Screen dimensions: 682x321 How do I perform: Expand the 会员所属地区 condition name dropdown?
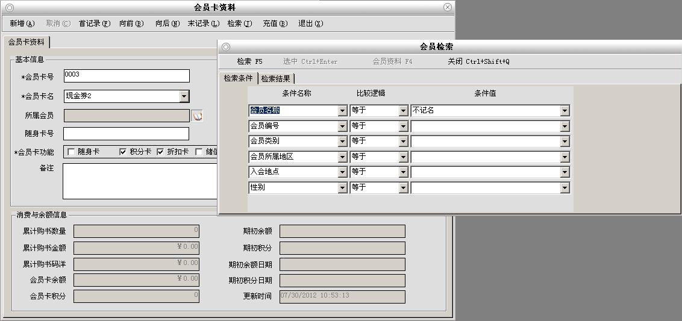point(342,157)
